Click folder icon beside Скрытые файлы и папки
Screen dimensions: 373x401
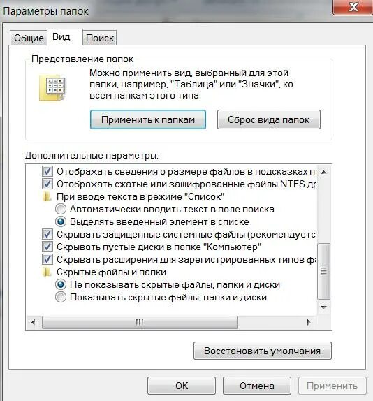pos(47,272)
